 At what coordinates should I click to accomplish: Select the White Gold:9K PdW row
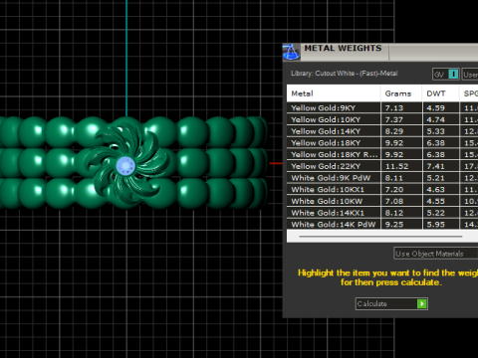click(x=382, y=178)
